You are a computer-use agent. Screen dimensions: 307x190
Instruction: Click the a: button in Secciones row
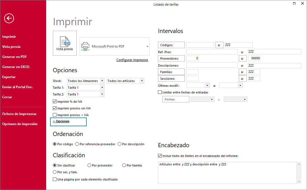(243, 79)
